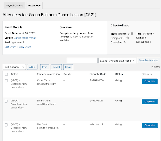Toggle the select-all checkbox in table header
The height and width of the screenshot is (141, 161).
pos(6,74)
